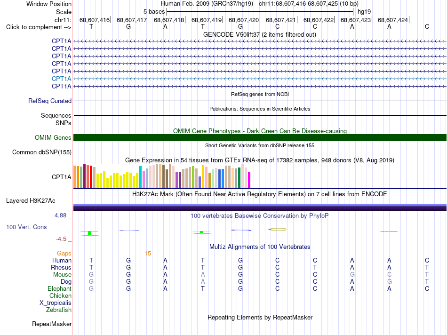The width and height of the screenshot is (447, 335).
Task: Click the 'Human Feb. 2009 (GRCh37/hg19)' text
Action: [207, 4]
